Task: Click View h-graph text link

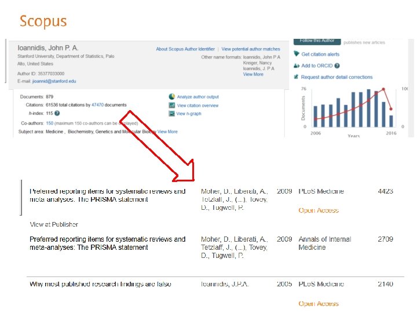Action: coord(189,114)
